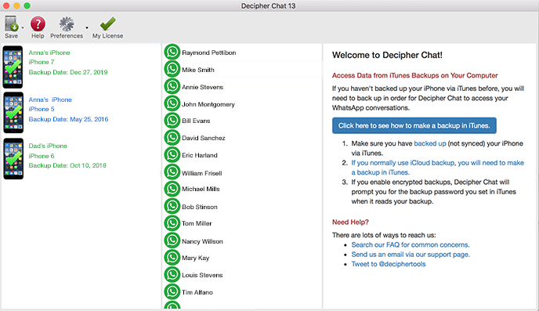Open Preferences gear icon
The width and height of the screenshot is (539, 311).
pyautogui.click(x=67, y=24)
